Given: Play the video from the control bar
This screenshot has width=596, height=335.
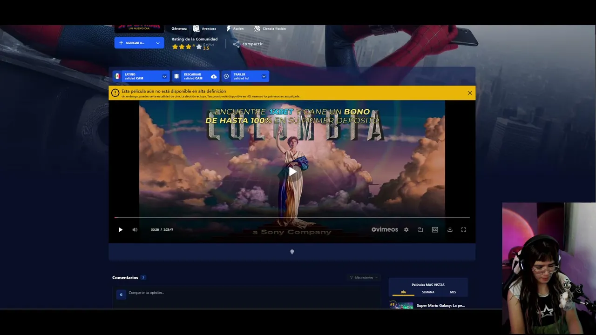Looking at the screenshot, I should click(120, 229).
